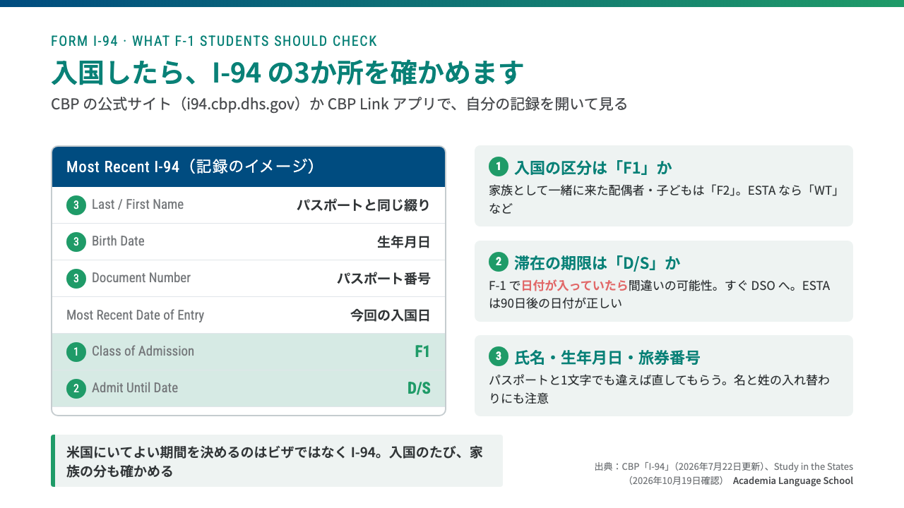904x508 pixels.
Task: Click the "生年月日" value beside Birth Date
Action: click(x=403, y=242)
